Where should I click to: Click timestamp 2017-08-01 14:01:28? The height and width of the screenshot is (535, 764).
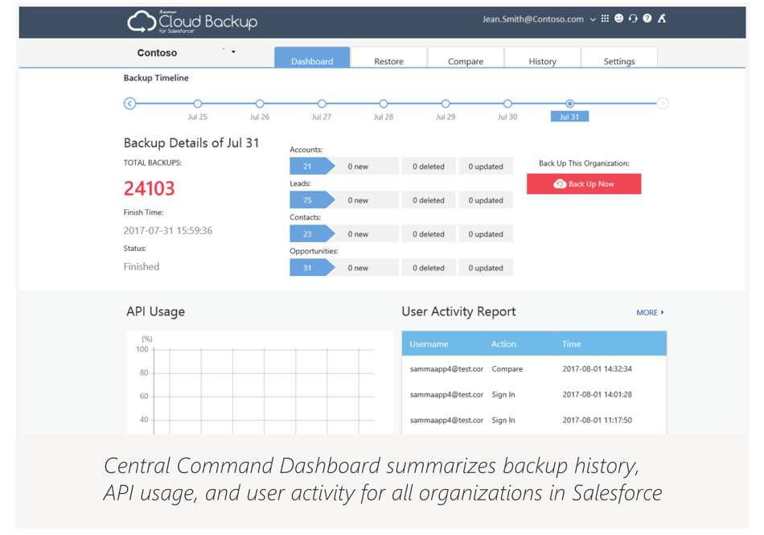597,394
